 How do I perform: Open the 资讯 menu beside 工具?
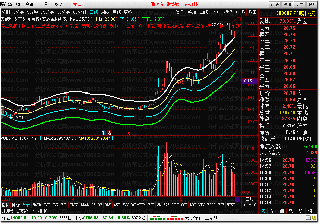[29, 4]
